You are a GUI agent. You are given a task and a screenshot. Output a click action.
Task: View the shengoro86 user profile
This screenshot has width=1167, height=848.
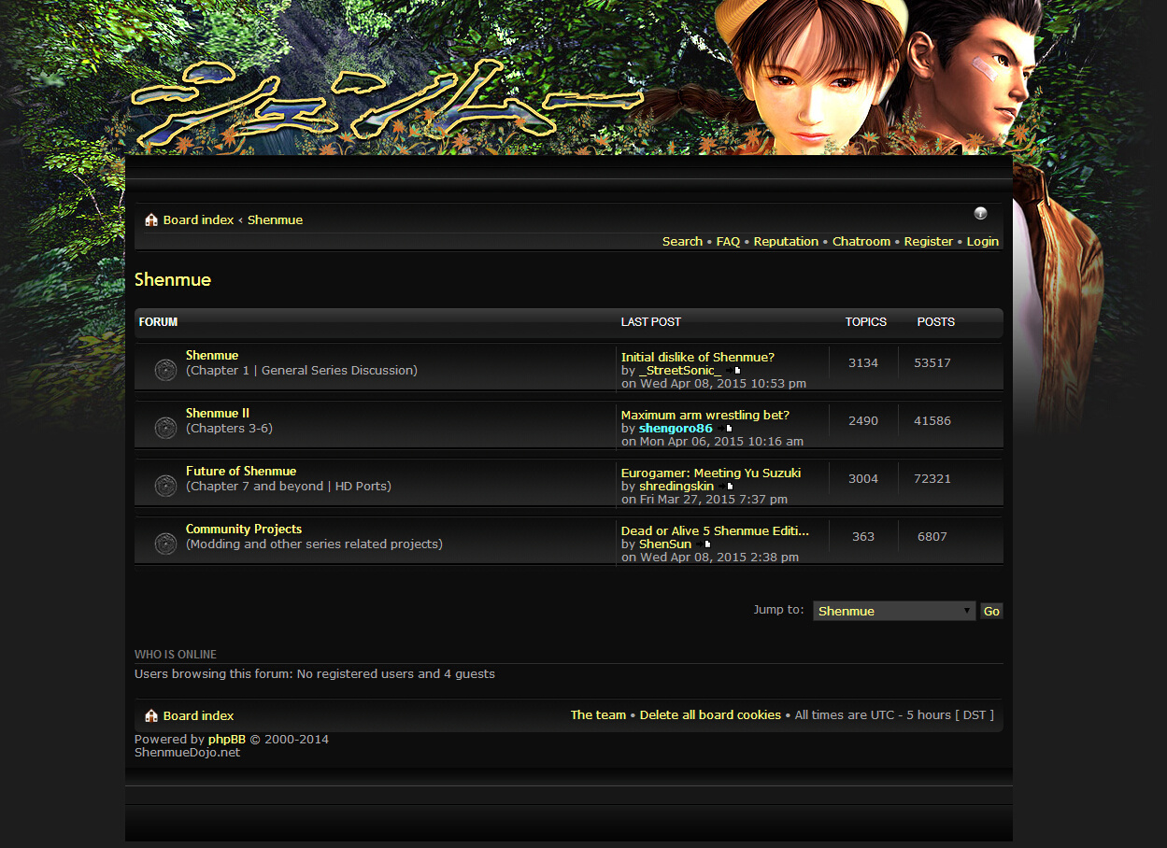coord(676,429)
